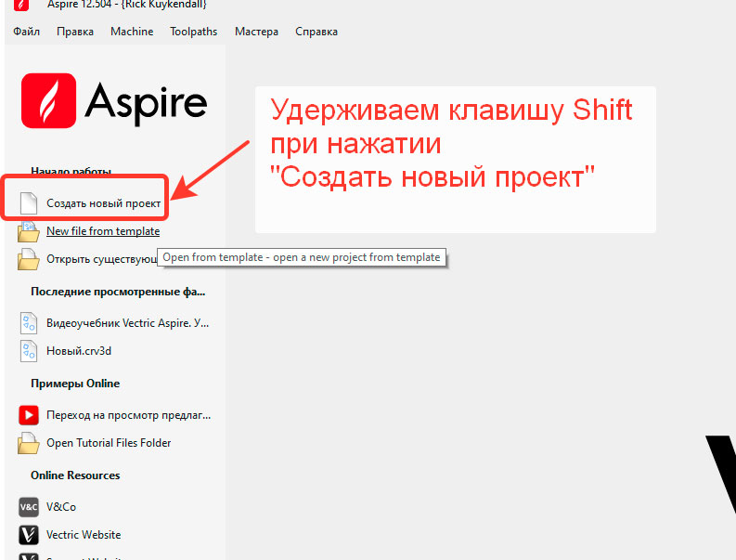This screenshot has width=736, height=560.
Task: Click the folder icon beside Open Tutorial Files Folder
Action: pos(29,443)
